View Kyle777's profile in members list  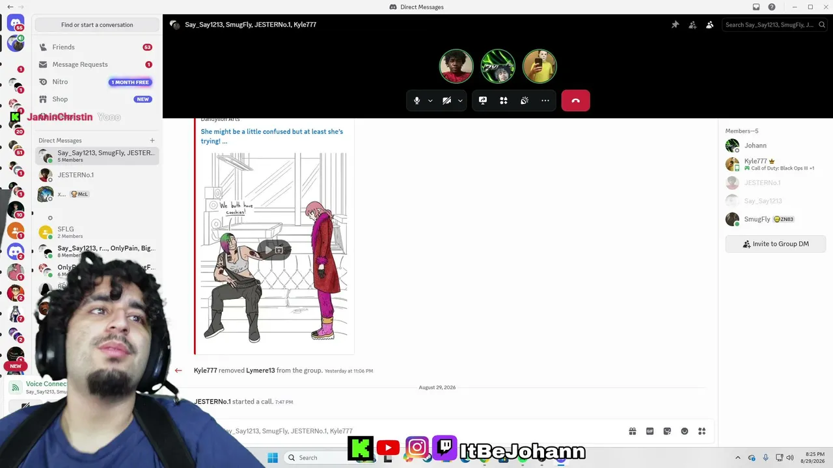(776, 164)
